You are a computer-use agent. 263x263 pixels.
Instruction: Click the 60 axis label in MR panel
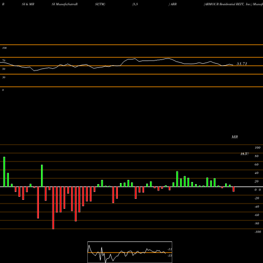point(257,165)
